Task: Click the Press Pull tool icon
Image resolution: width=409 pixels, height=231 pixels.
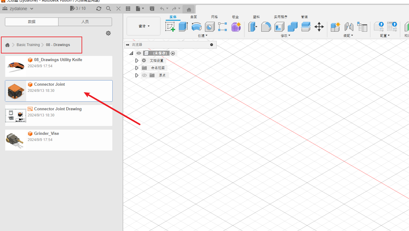Action: tap(253, 27)
